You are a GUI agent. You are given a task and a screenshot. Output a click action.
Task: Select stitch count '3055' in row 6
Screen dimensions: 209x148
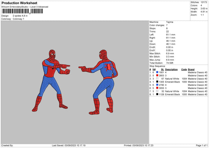tap(161, 88)
